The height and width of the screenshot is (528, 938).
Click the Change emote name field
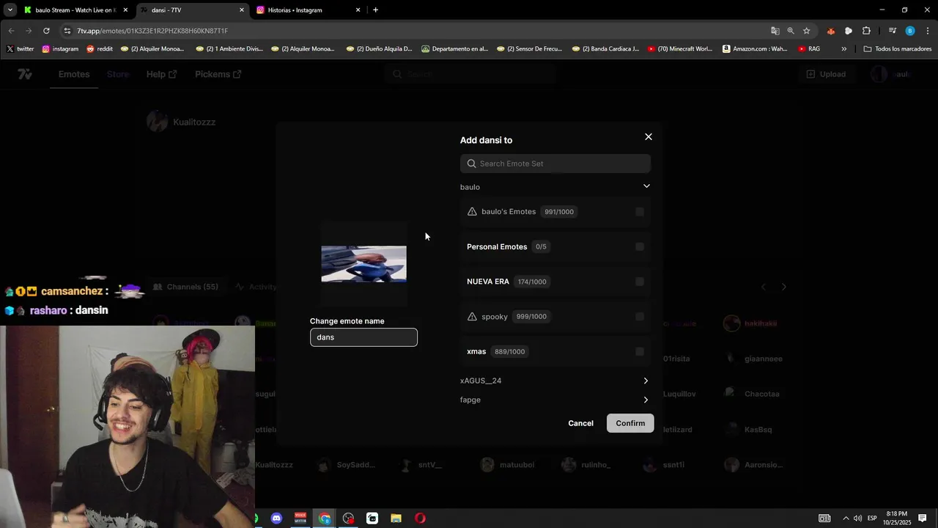tap(363, 337)
